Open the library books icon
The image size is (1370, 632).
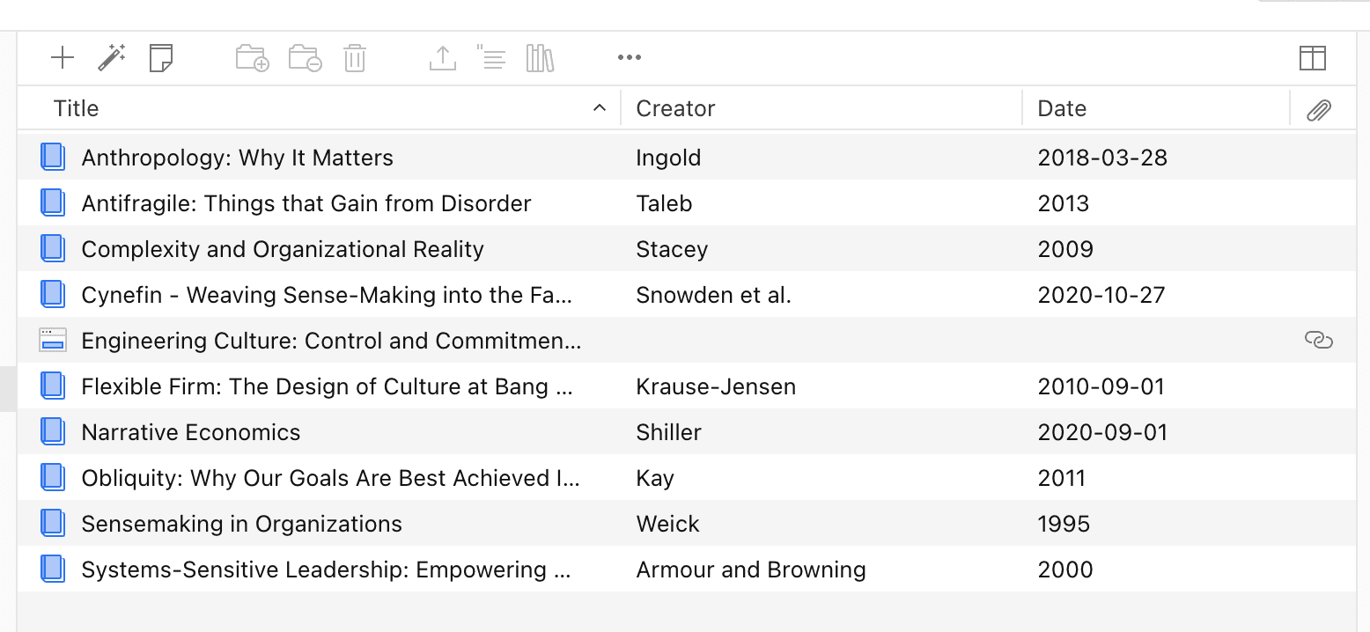click(x=540, y=58)
